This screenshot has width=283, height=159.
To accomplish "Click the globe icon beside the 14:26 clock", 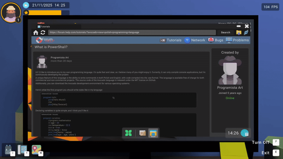I will coord(244,133).
